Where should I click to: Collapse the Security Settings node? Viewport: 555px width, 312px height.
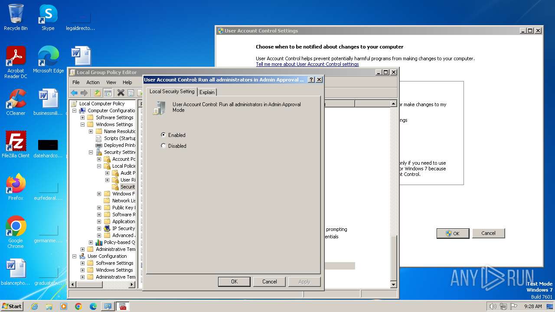[x=91, y=152]
